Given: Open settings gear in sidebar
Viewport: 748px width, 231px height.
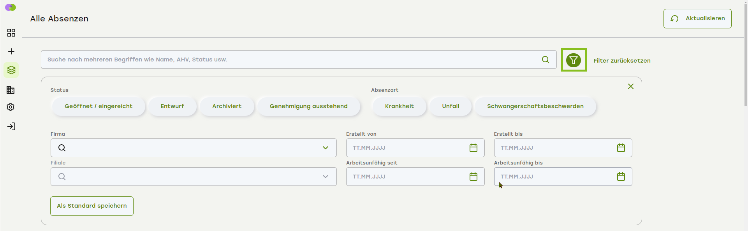Looking at the screenshot, I should coord(11,107).
